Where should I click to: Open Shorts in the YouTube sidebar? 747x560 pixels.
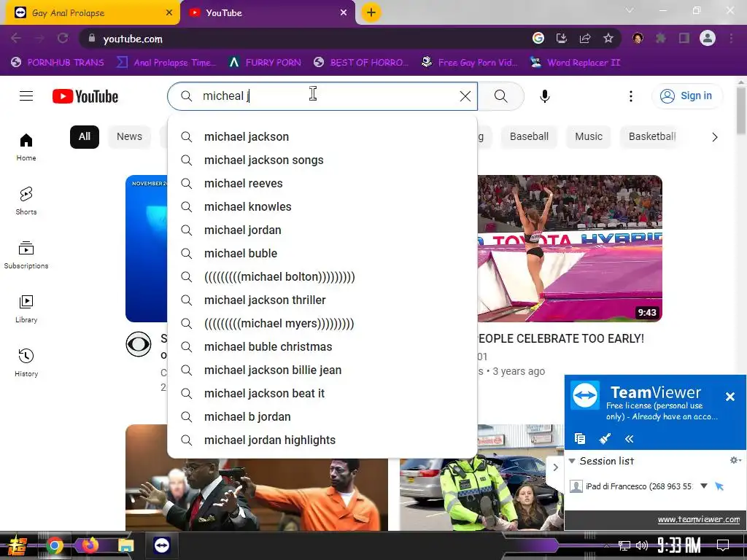click(x=26, y=201)
